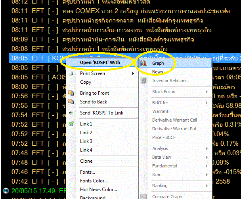The height and width of the screenshot is (199, 241).
Task: Click the Graph bar chart icon
Action: tap(143, 63)
